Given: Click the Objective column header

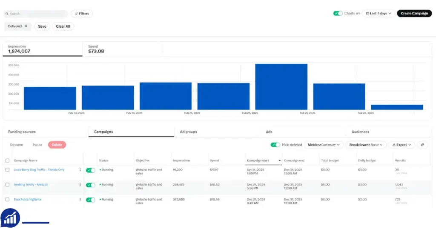Looking at the screenshot, I should 143,160.
